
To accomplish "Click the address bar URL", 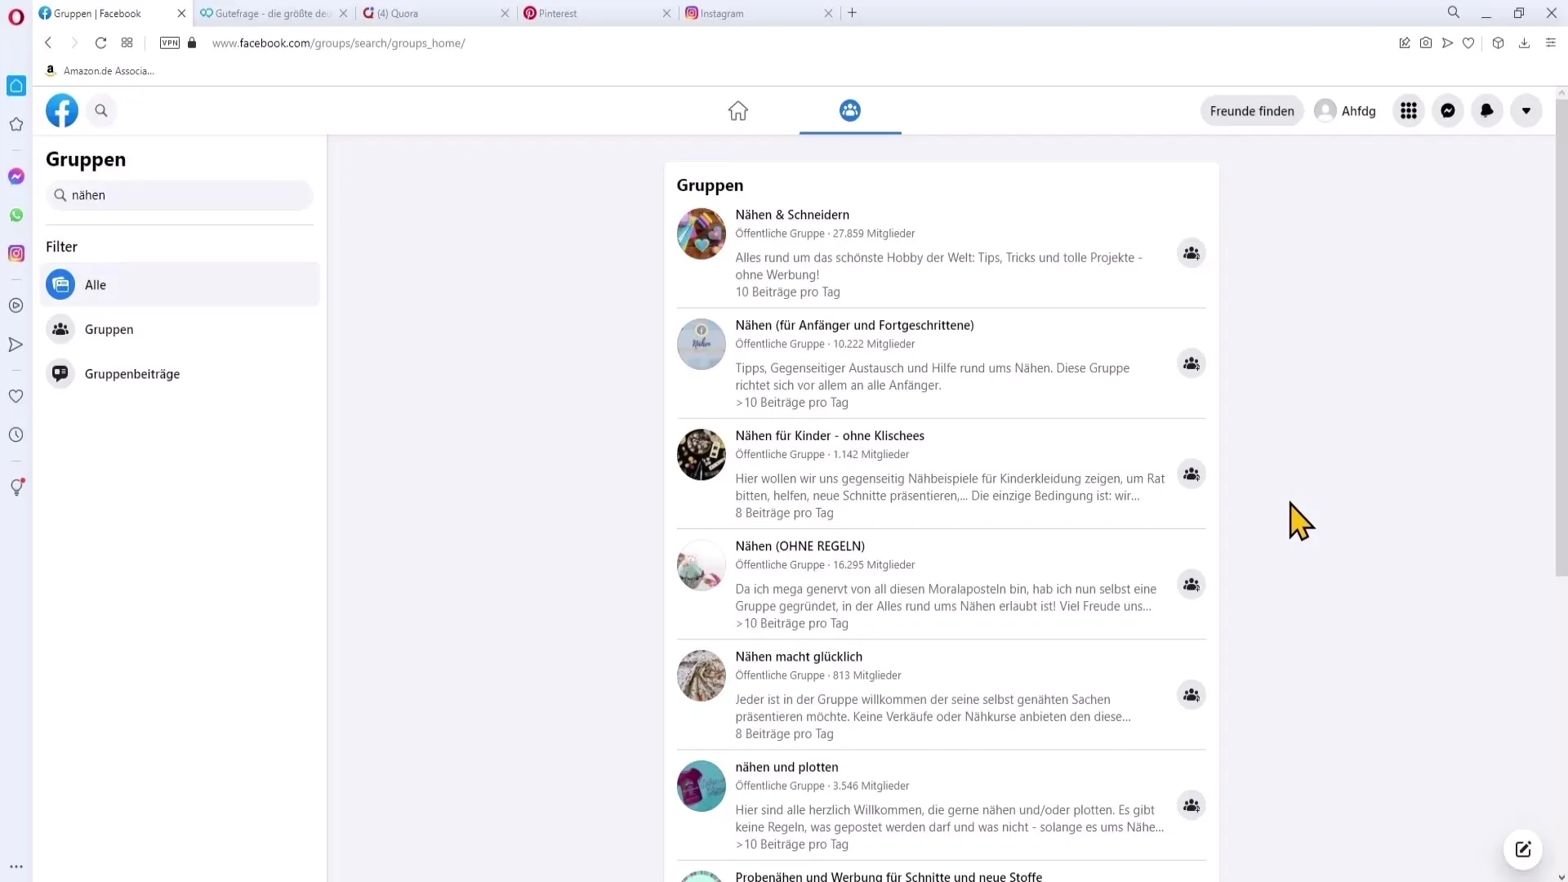I will tap(338, 43).
